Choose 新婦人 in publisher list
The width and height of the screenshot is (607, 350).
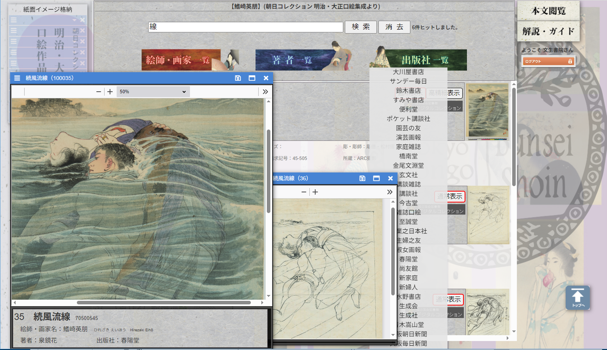[x=408, y=287]
